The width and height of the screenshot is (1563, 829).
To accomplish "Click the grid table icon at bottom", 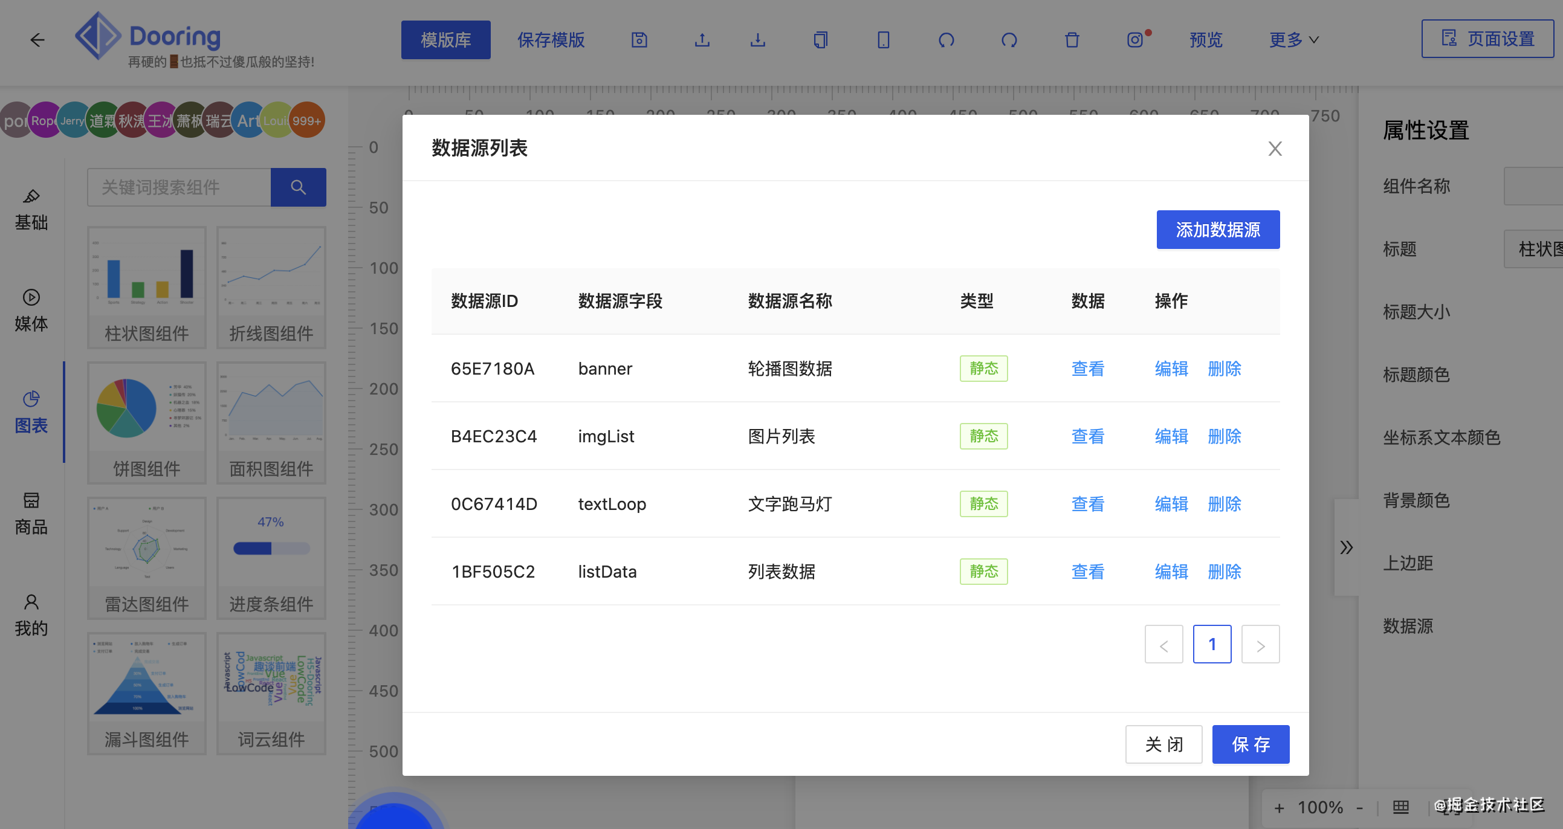I will [1401, 807].
